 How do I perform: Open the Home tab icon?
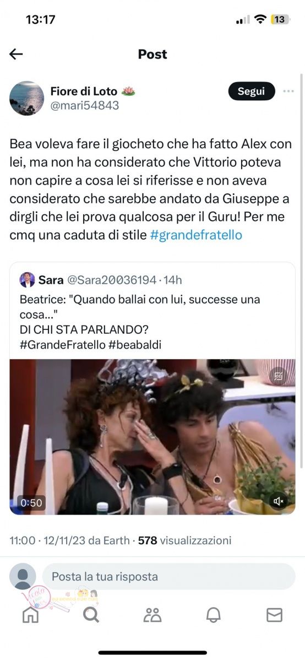tap(31, 615)
